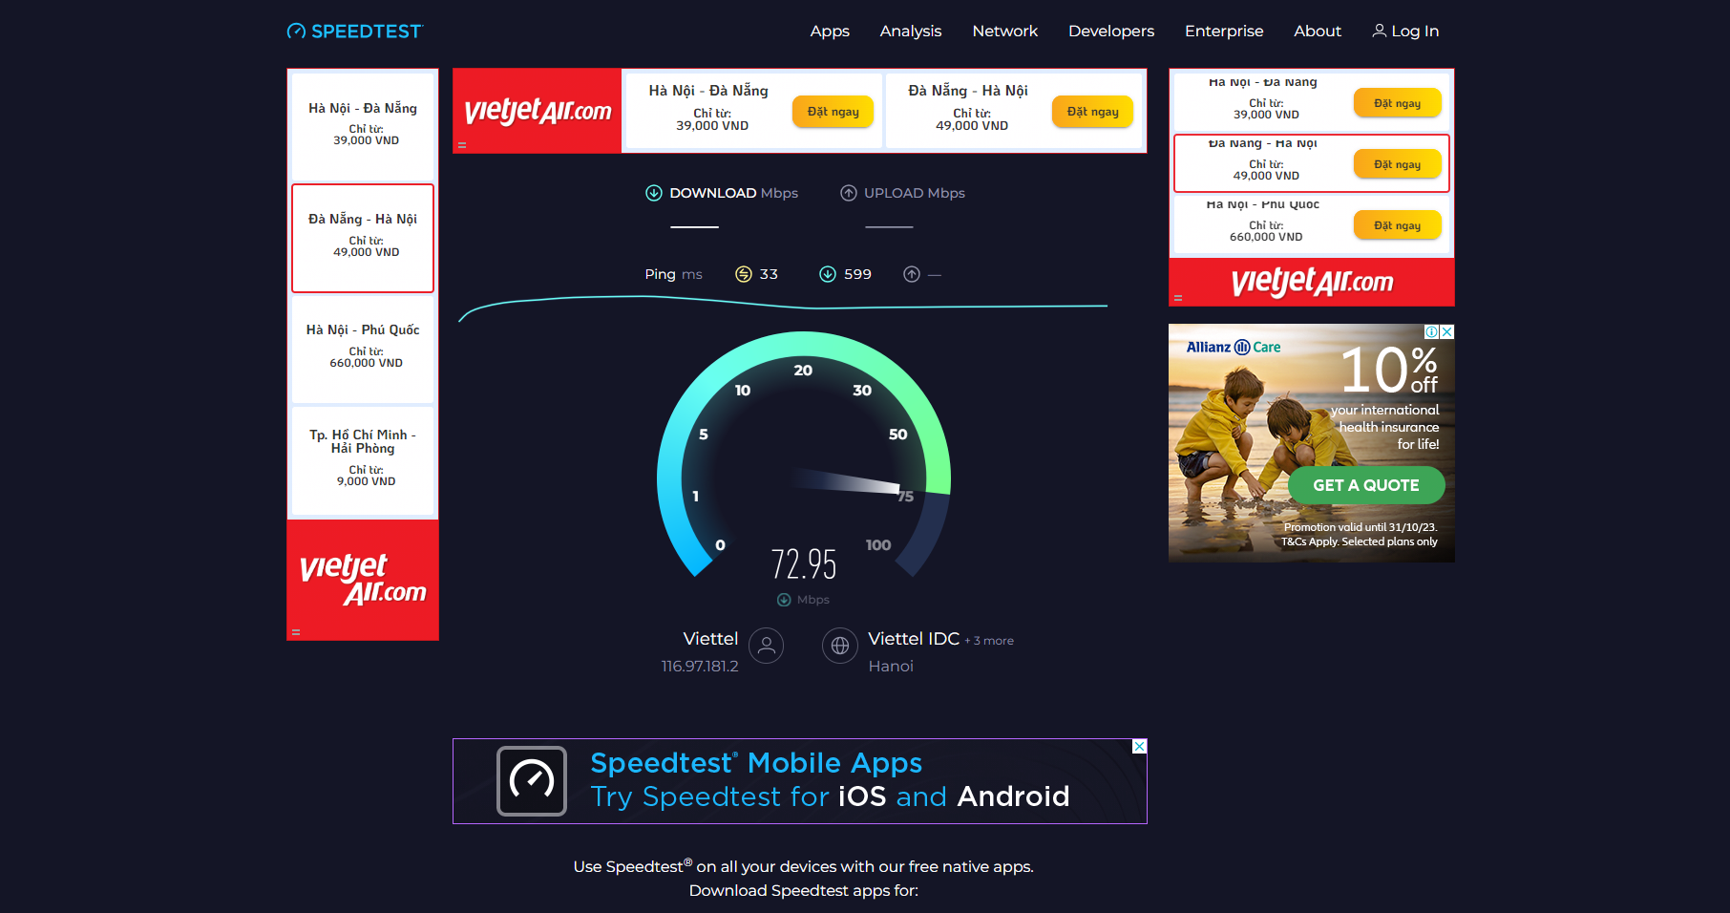The height and width of the screenshot is (913, 1730).
Task: Click the Đặt ngay button for Đà Nẵng - Hà Nội top banner
Action: tap(1092, 112)
